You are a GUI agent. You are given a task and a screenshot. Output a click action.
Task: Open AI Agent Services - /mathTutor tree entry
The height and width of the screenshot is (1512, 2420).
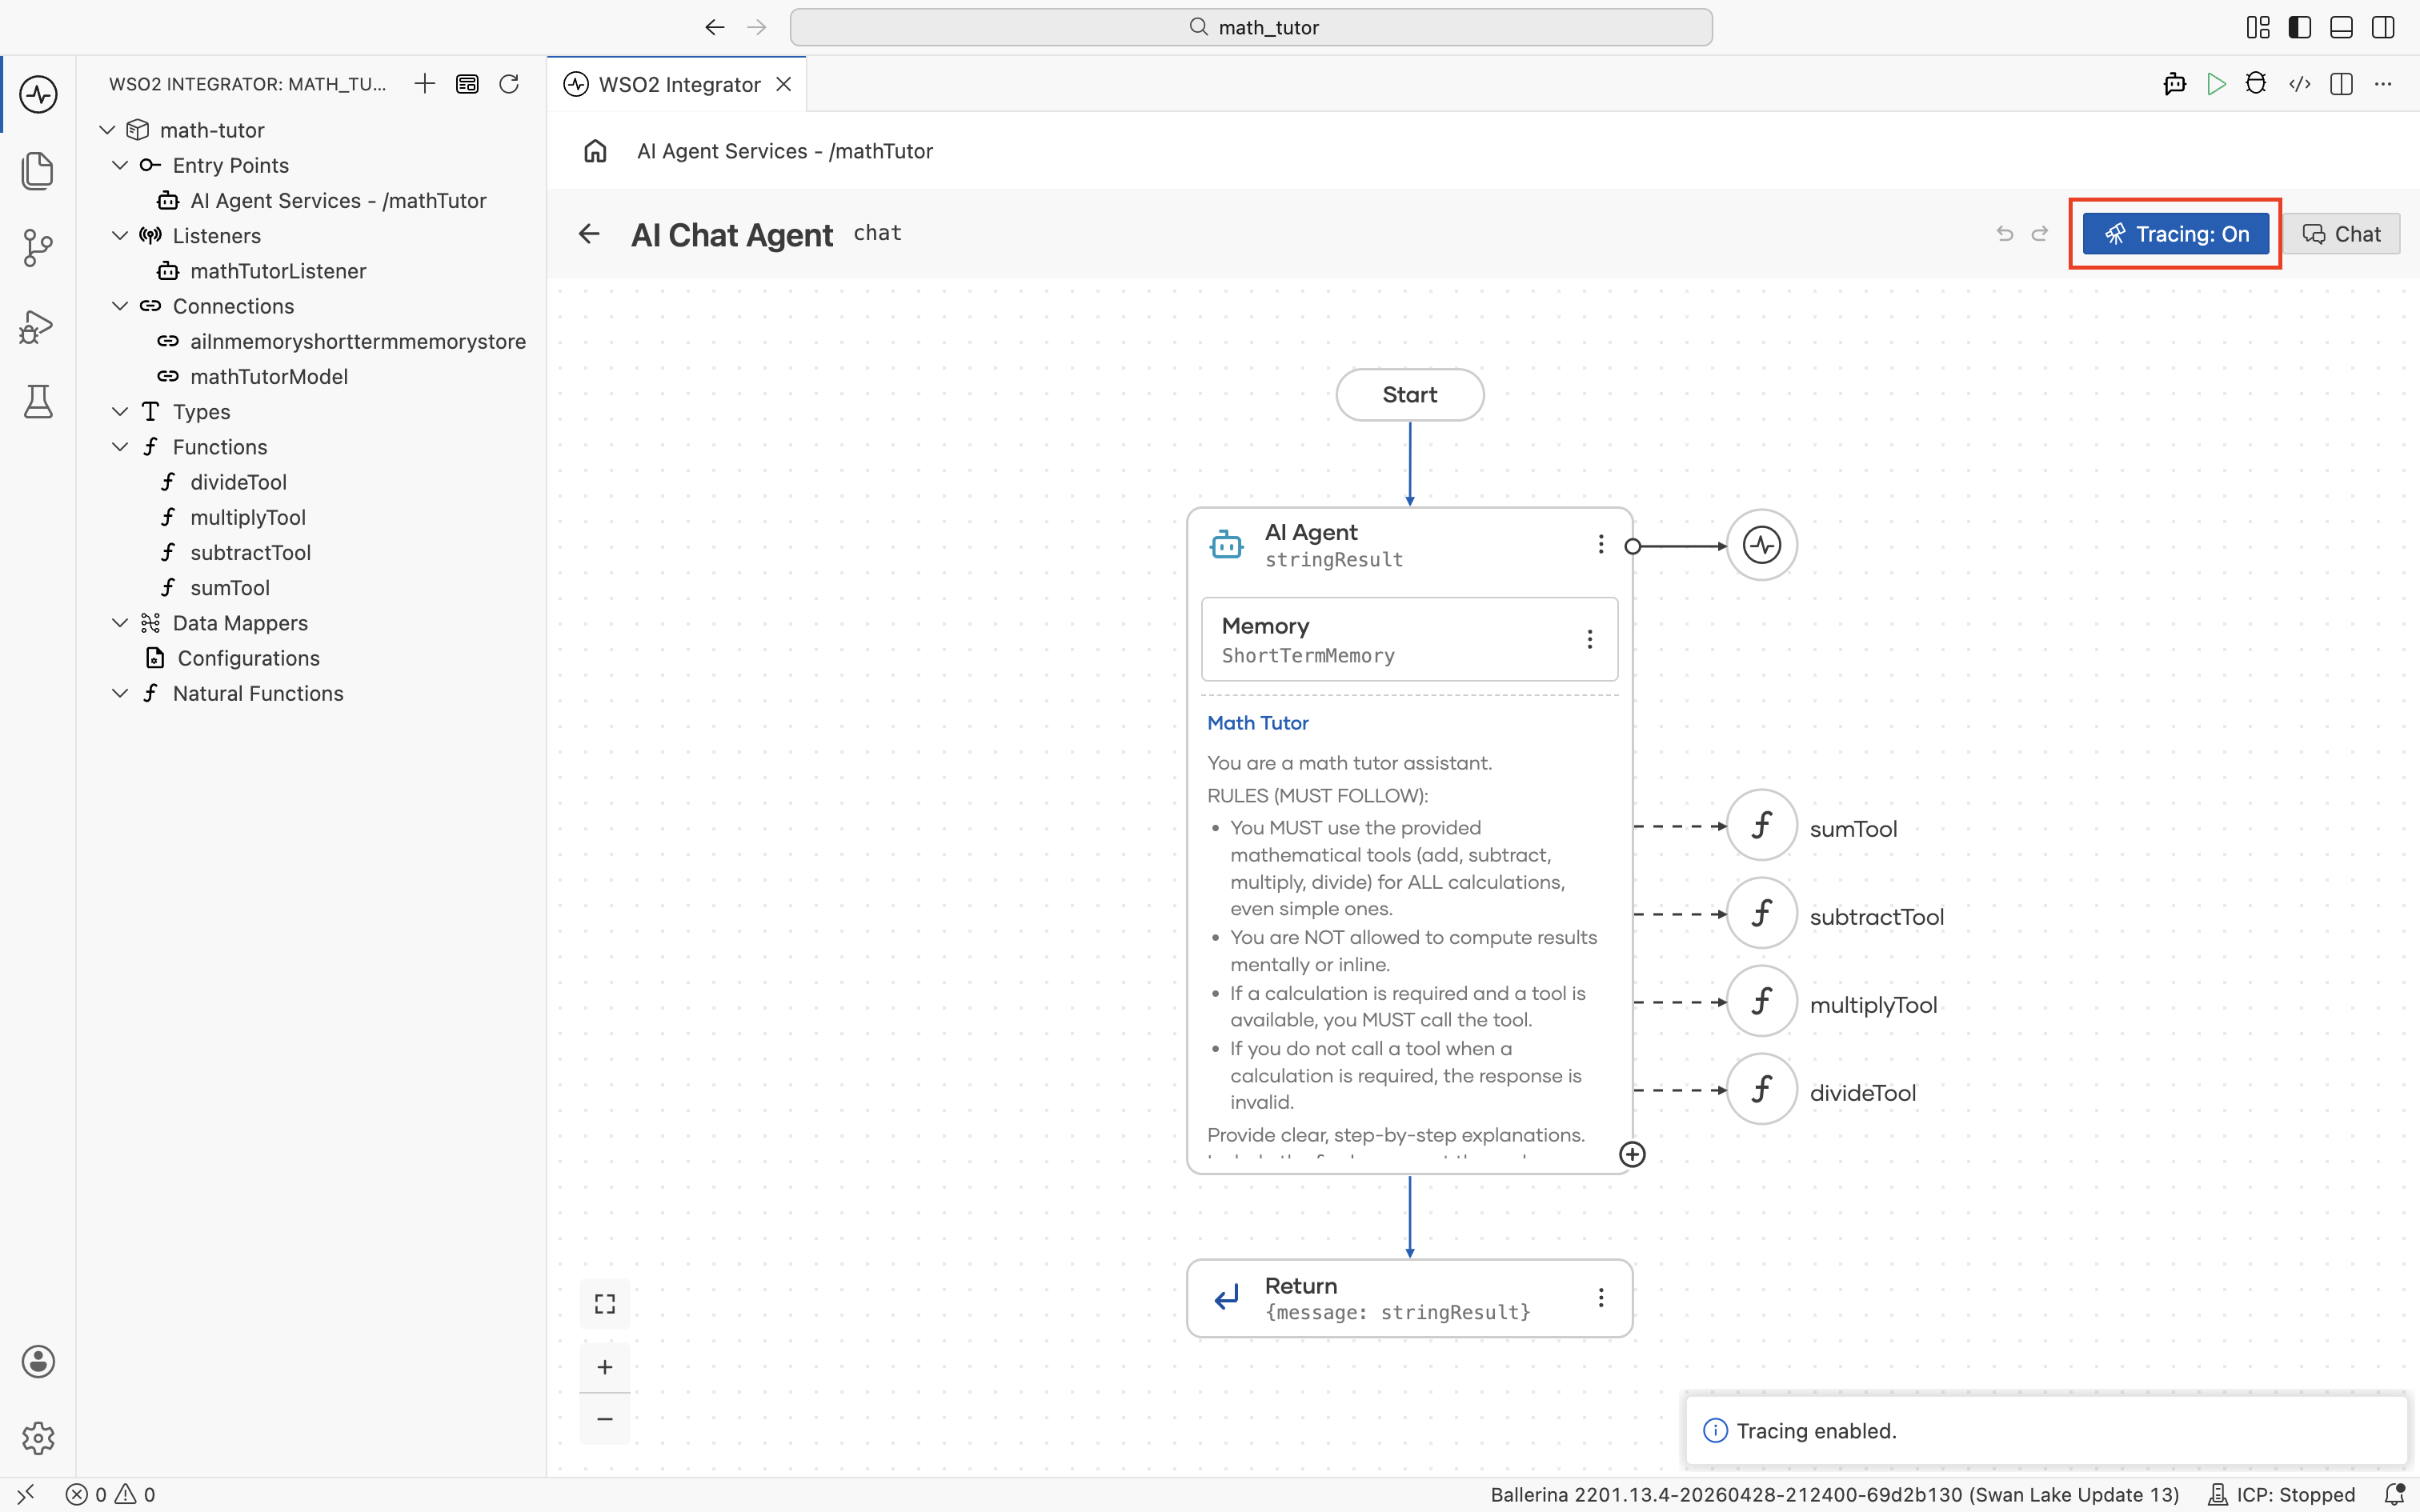tap(312, 200)
